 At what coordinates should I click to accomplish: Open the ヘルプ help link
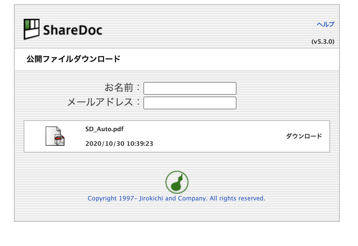click(x=325, y=25)
